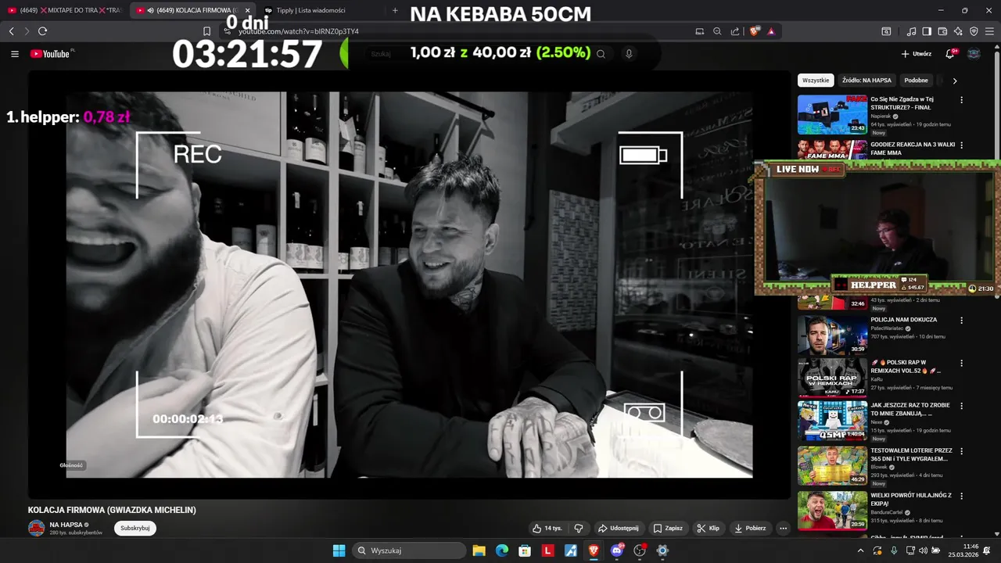Go to YouTube home via the logo

tap(52, 54)
